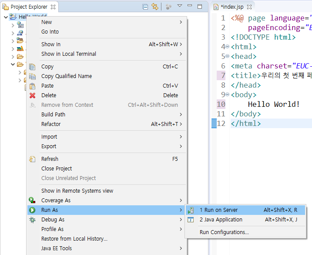Open the Show In submenu

[107, 44]
